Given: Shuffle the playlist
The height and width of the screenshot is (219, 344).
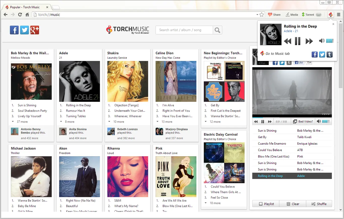Looking at the screenshot, I should point(319,204).
